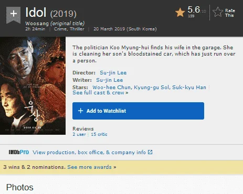Open director Su-jin Lee's page
Screen dimensions: 243x194
113,73
